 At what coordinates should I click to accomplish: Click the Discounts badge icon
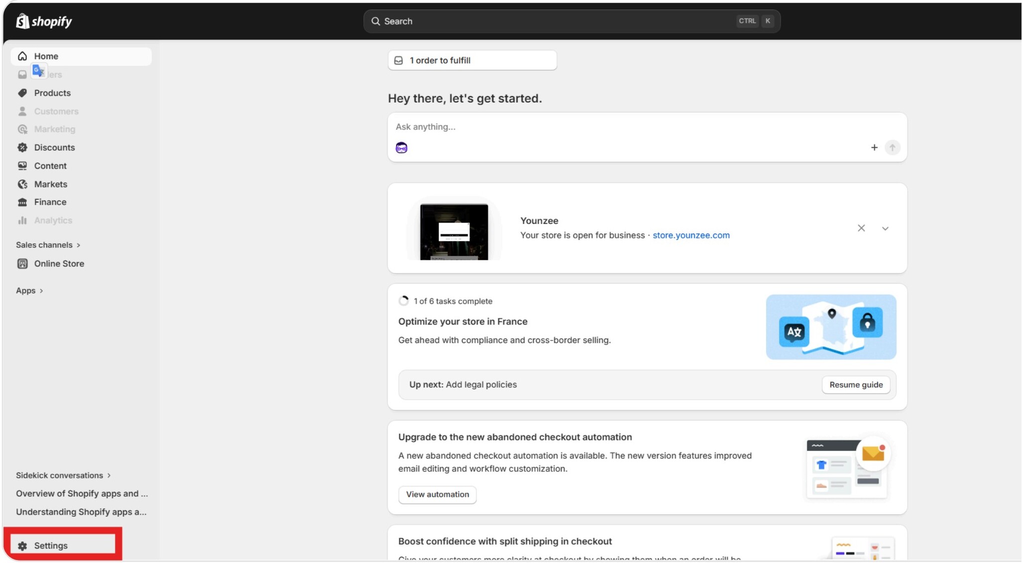[x=22, y=147]
